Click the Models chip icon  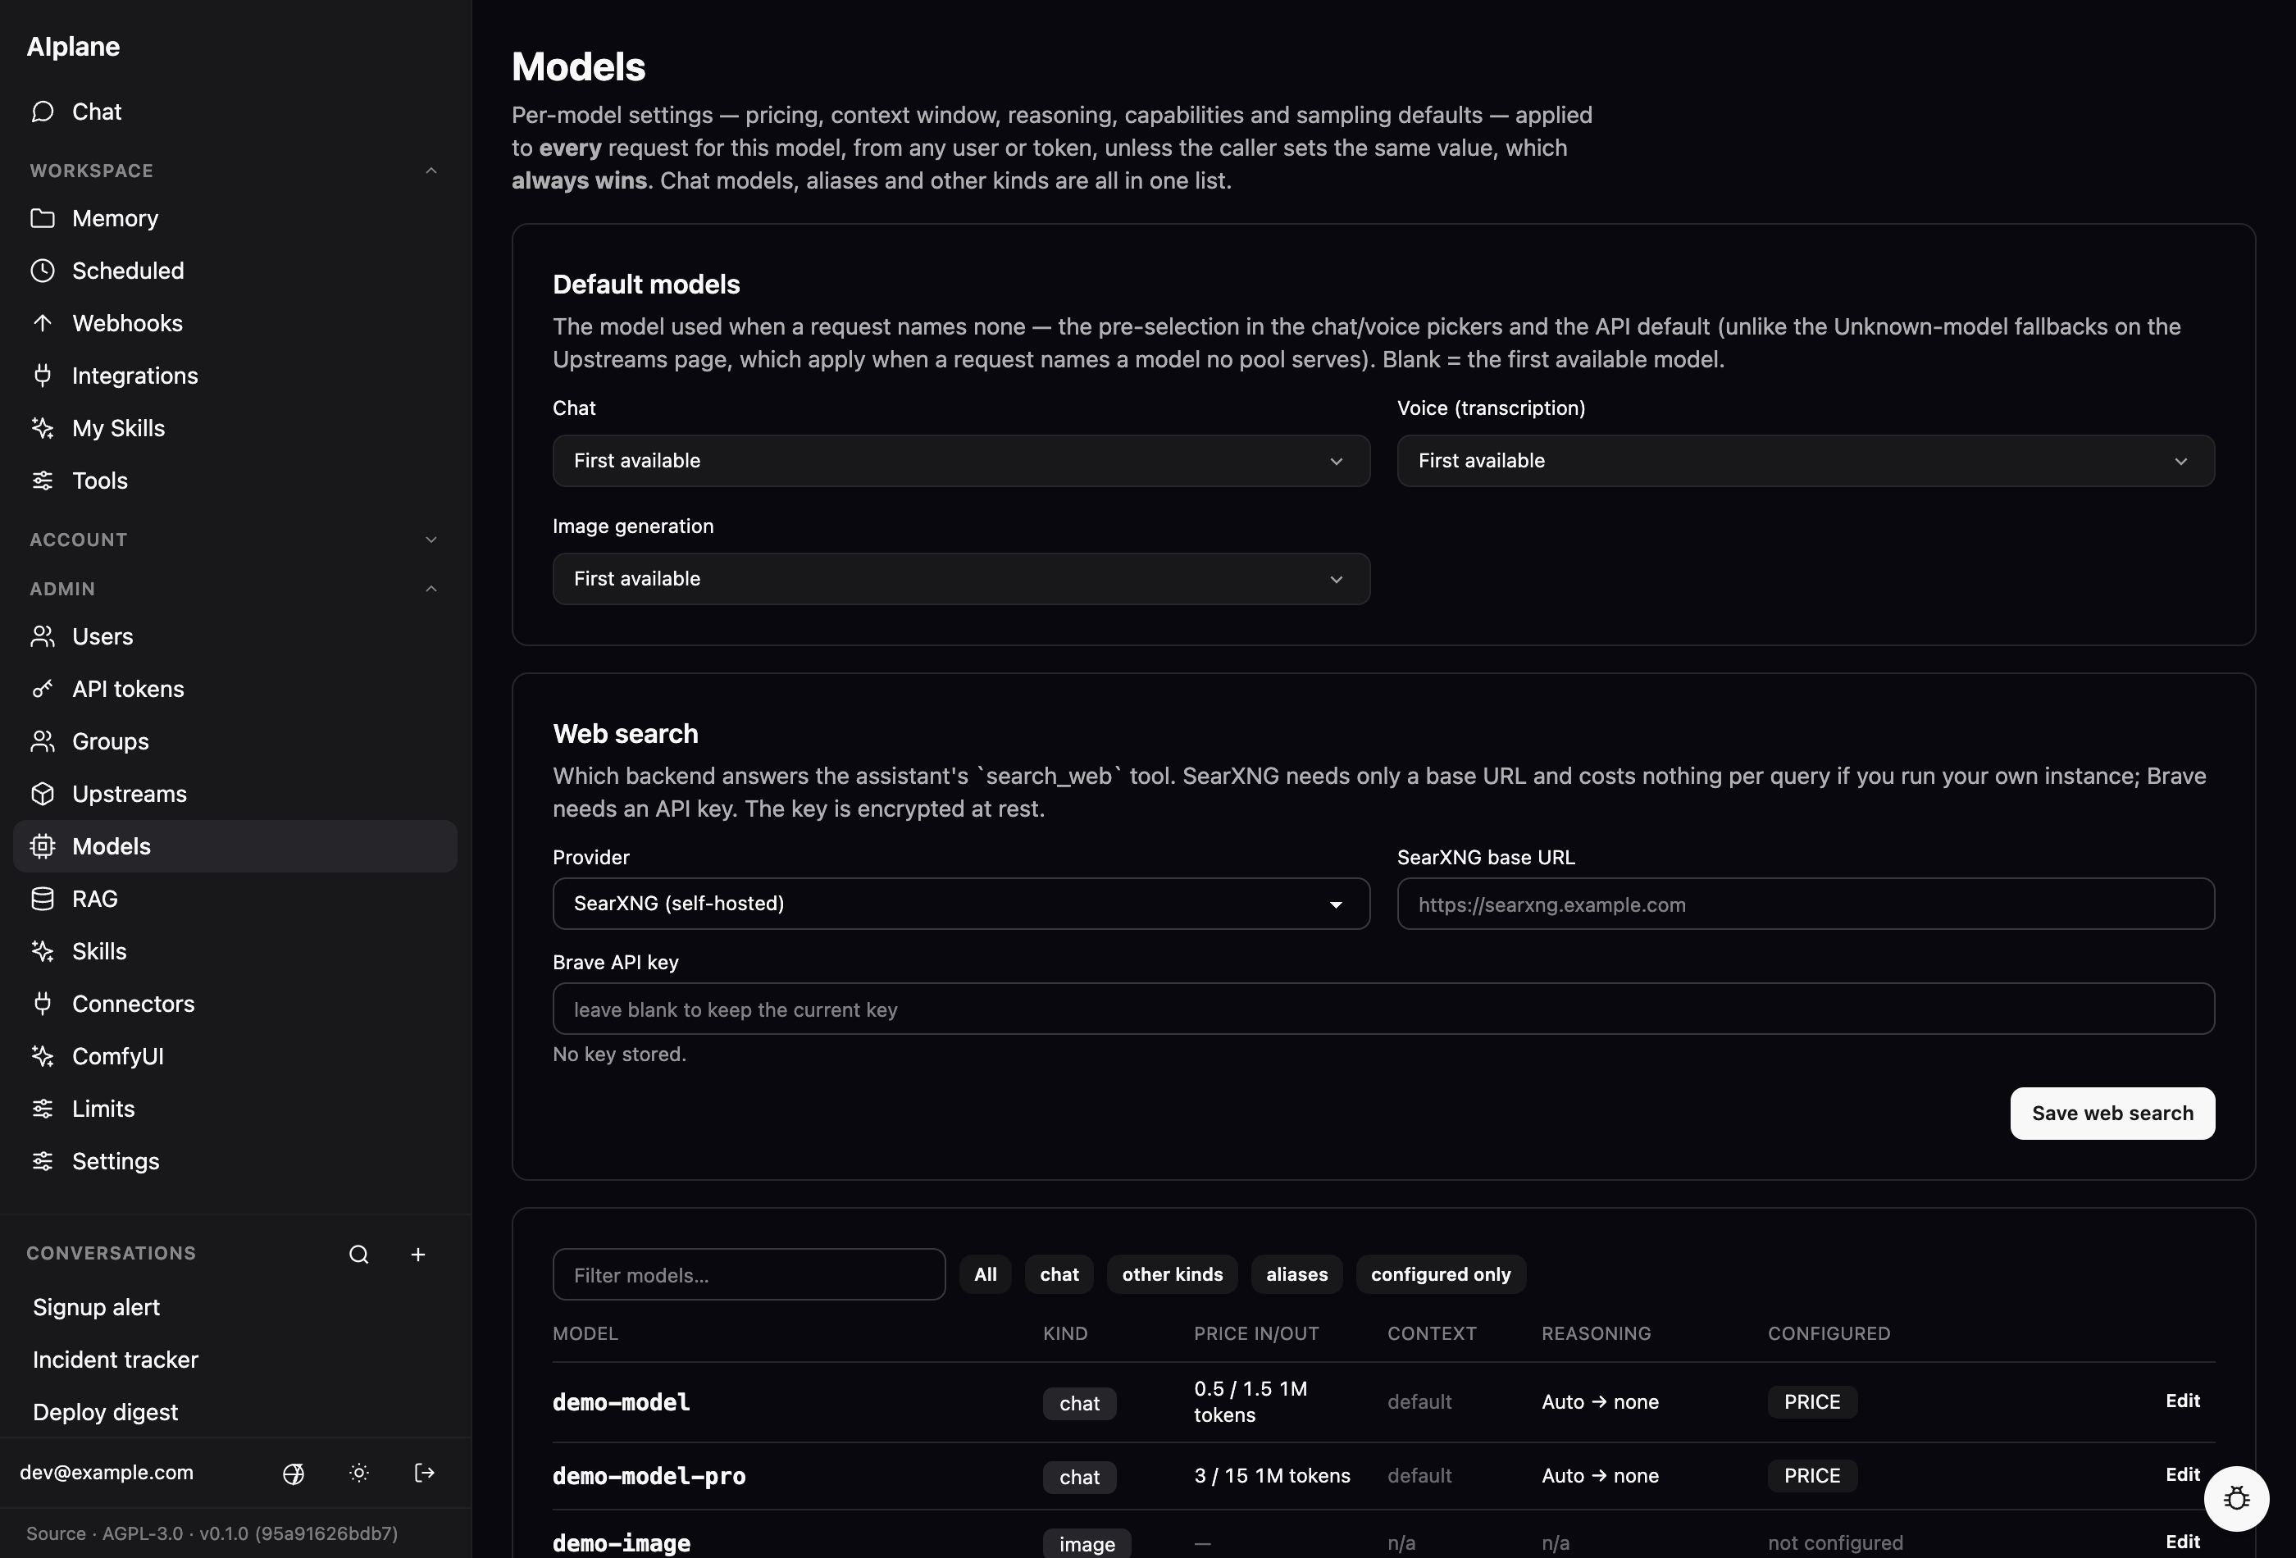(43, 845)
